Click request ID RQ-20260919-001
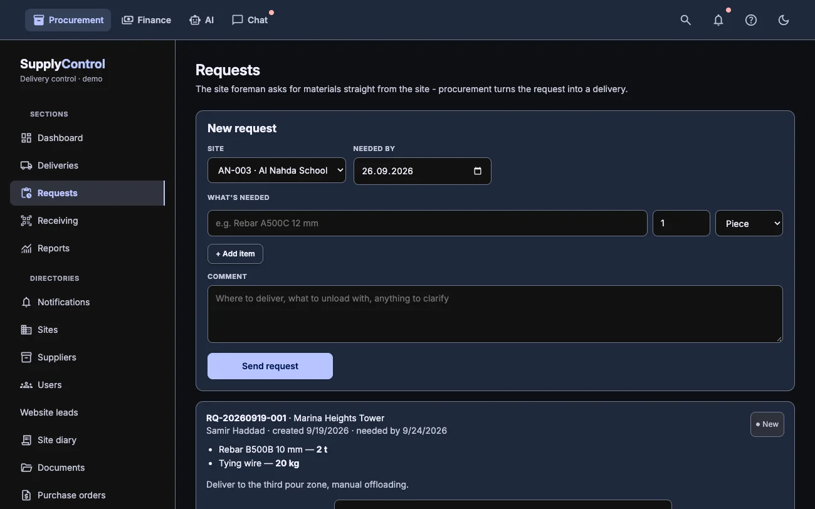 (246, 418)
